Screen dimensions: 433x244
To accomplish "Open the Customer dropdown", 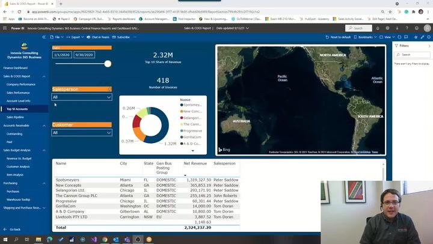I will click(82, 133).
